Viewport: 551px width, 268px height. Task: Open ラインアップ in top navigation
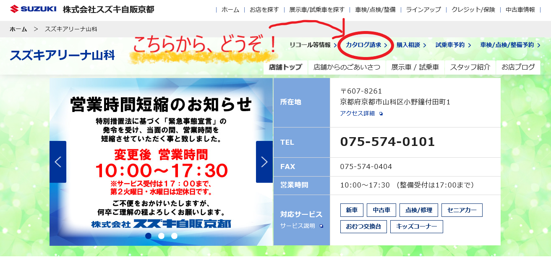coord(423,10)
